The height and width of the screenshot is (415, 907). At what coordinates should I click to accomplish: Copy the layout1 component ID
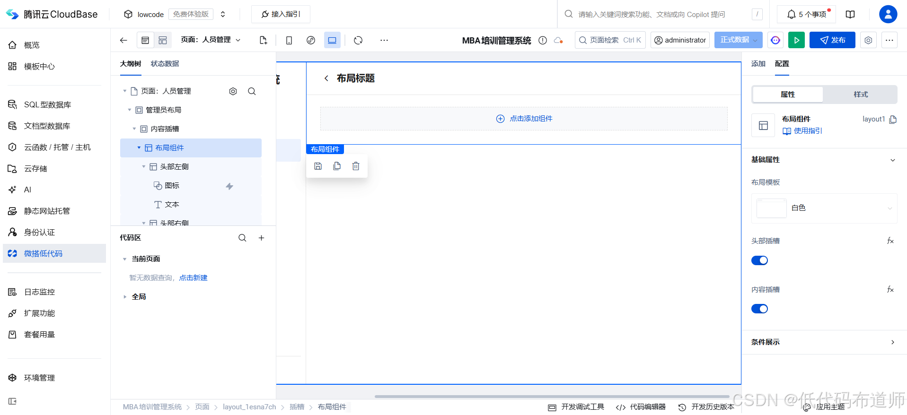[x=893, y=119]
